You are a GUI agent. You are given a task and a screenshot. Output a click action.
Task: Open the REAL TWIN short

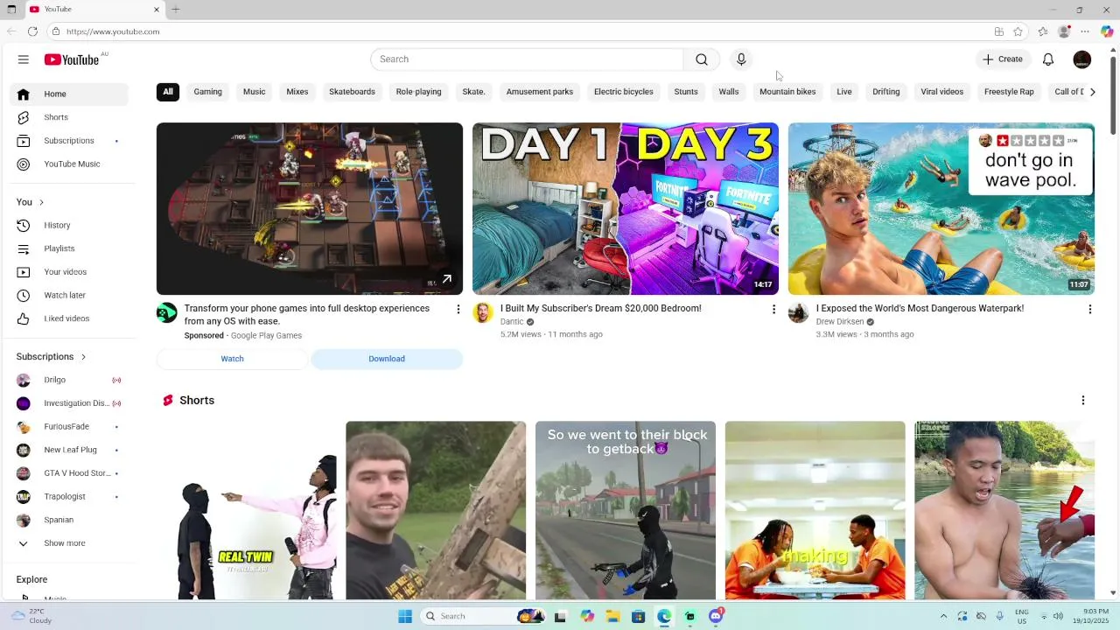(246, 510)
